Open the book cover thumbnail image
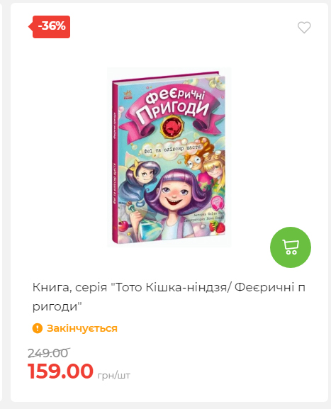 pyautogui.click(x=169, y=157)
